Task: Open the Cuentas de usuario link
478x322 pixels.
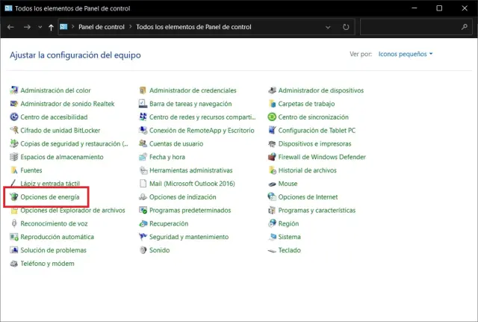Action: 176,143
